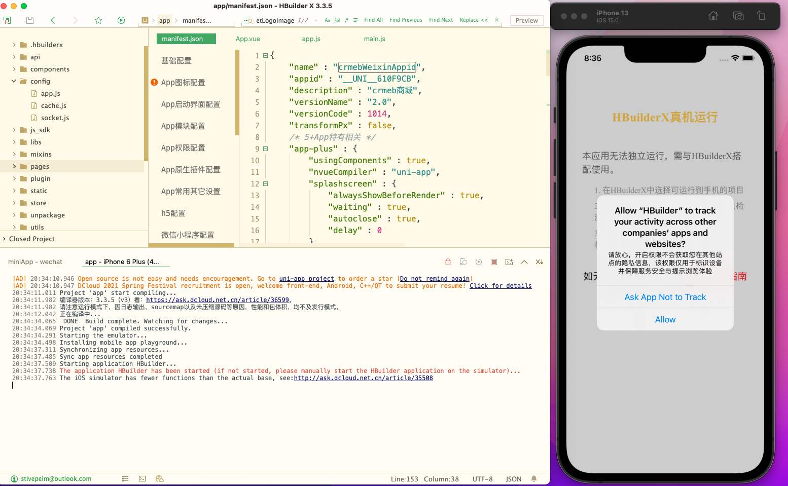Collapse the app-plus code block at line 9

(x=265, y=148)
